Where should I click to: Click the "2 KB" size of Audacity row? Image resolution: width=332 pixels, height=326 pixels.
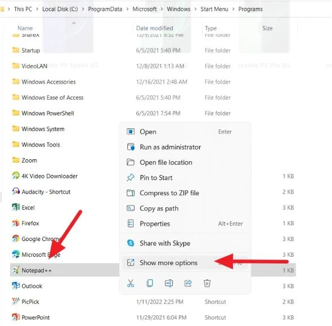coord(288,192)
